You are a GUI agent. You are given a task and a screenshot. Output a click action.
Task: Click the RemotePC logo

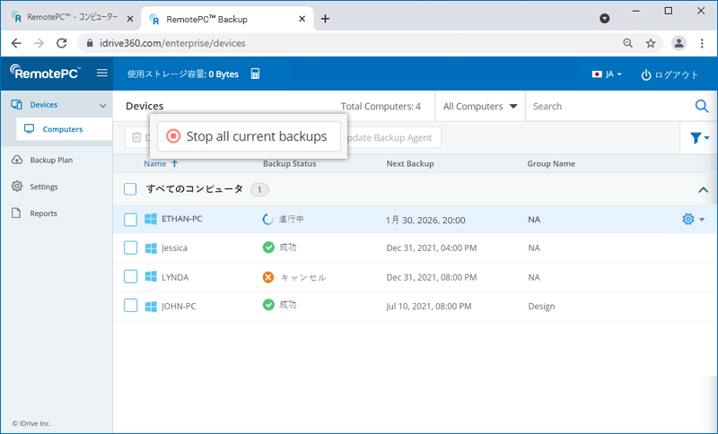[x=45, y=72]
